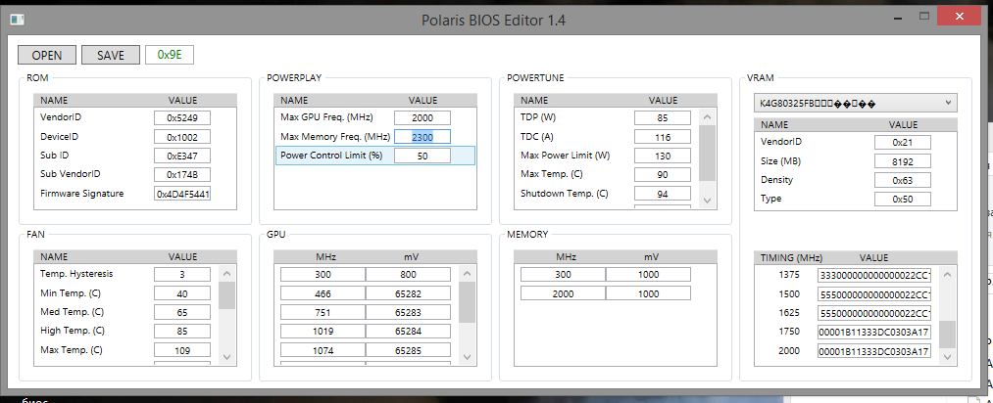Click the VALUE column header in POWERPLAY
993x403 pixels.
(422, 100)
